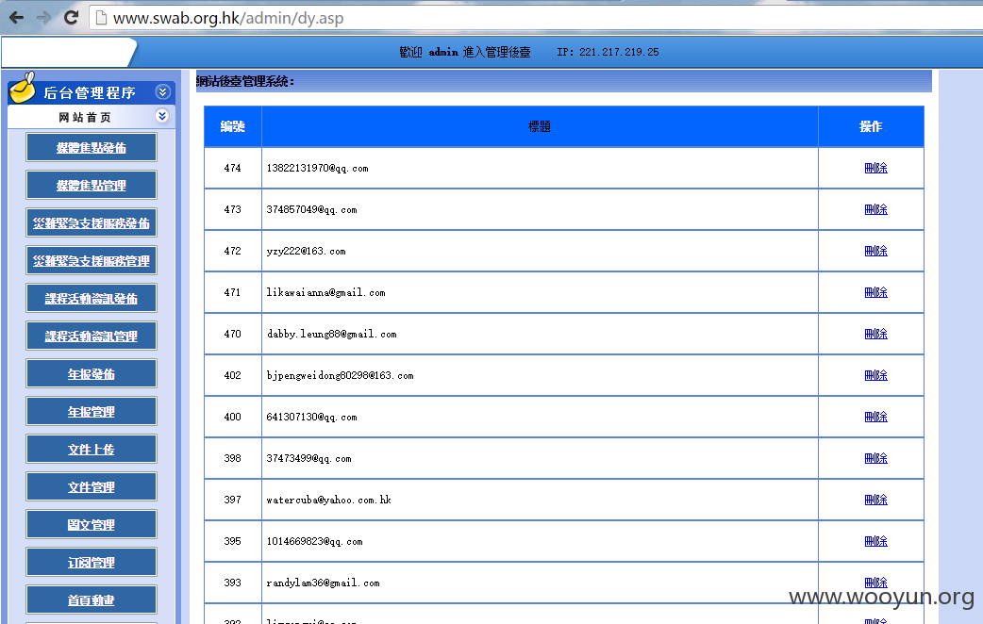This screenshot has height=624, width=983.
Task: Select email randylam36@gmail.com
Action: (x=323, y=582)
